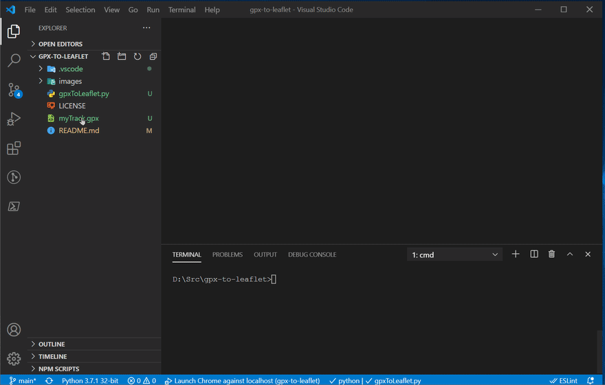Open the Accounts menu icon
The width and height of the screenshot is (605, 385).
click(14, 329)
